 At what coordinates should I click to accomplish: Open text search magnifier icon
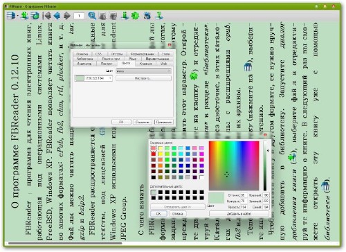pos(92,16)
